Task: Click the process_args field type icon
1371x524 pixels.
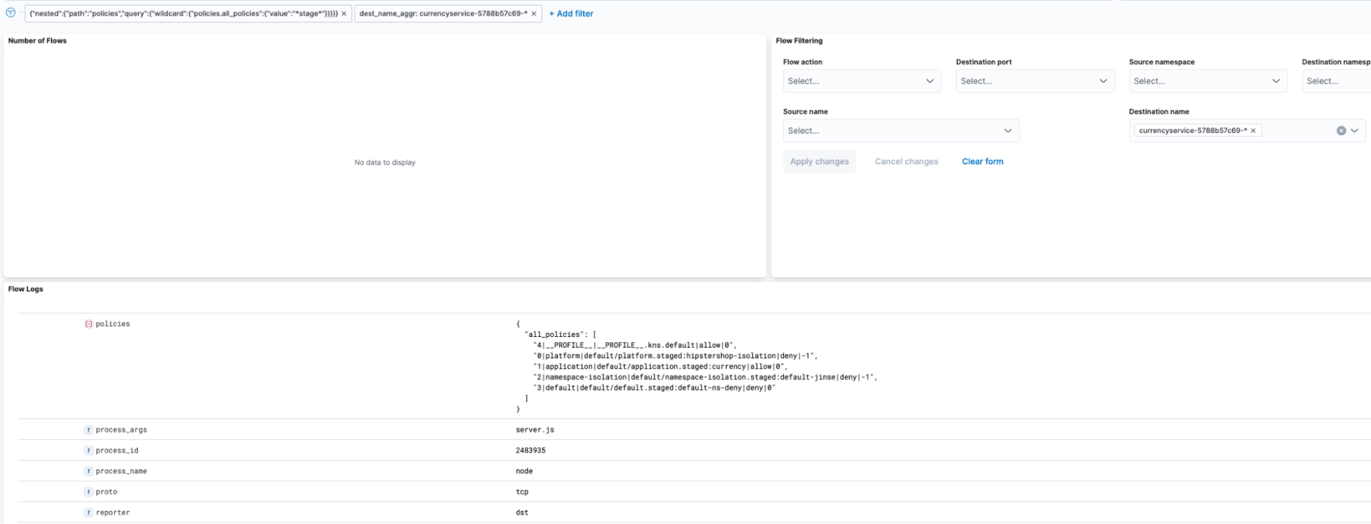Action: point(88,430)
